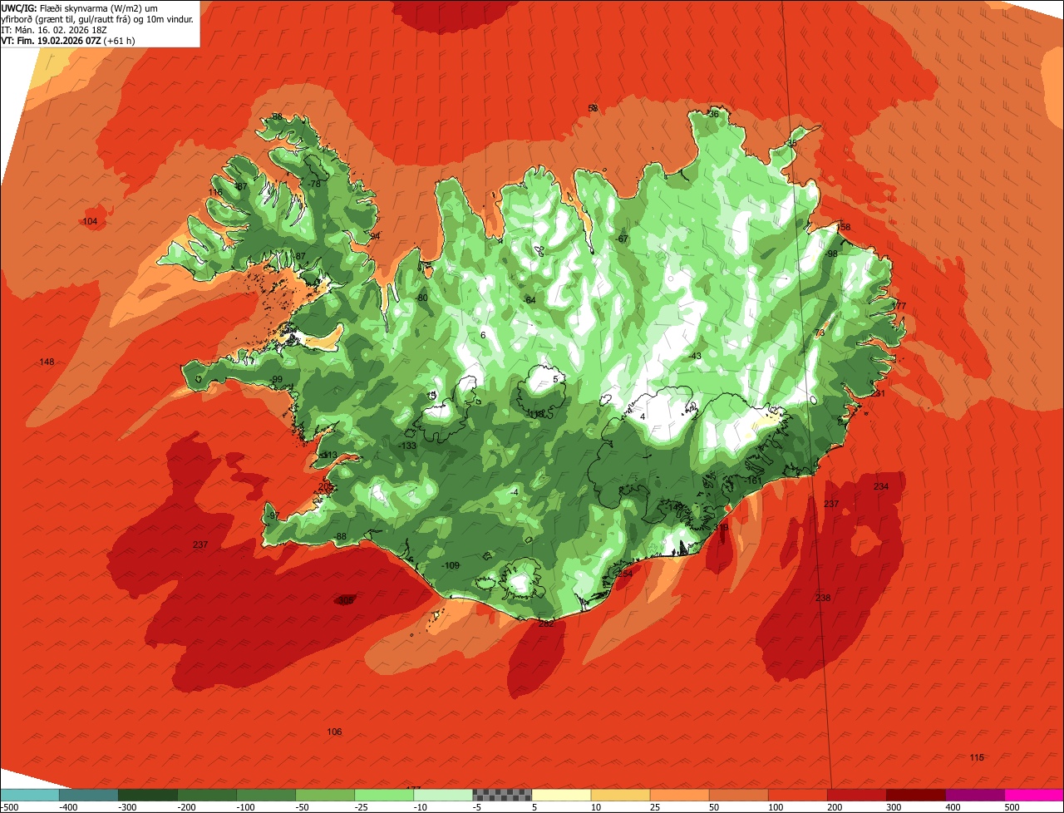Image resolution: width=1064 pixels, height=813 pixels.
Task: Click the -4 value on the map
Action: [x=515, y=492]
